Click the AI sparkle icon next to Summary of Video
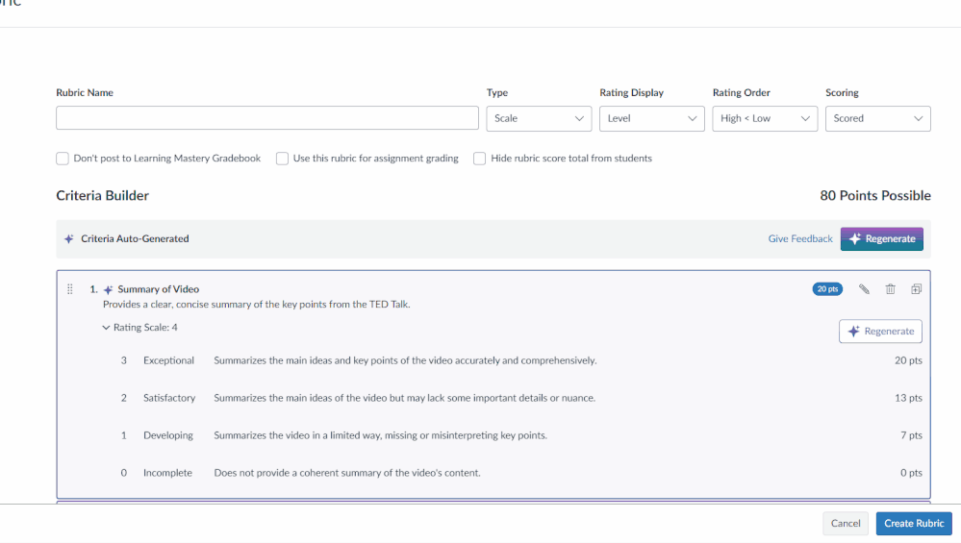Image resolution: width=961 pixels, height=543 pixels. [x=109, y=289]
